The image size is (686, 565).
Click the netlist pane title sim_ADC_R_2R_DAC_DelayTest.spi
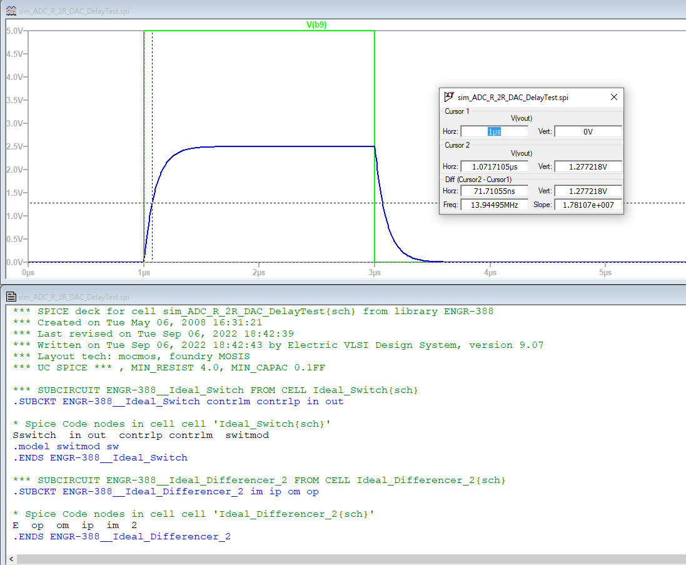click(x=74, y=297)
